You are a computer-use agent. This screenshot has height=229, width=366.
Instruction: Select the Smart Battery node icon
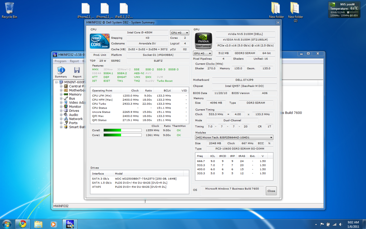(x=66, y=127)
